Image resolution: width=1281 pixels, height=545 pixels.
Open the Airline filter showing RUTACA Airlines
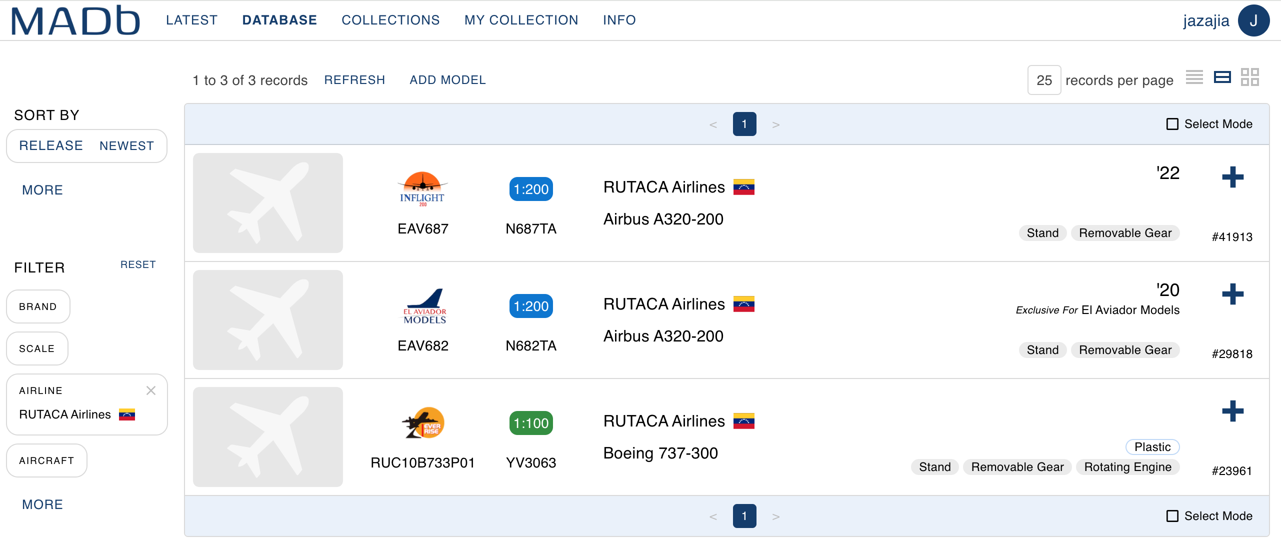pos(86,404)
